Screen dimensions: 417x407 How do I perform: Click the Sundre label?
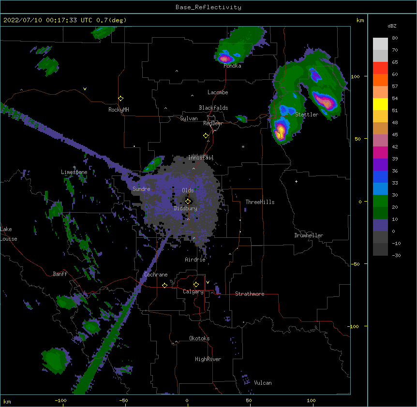point(141,189)
